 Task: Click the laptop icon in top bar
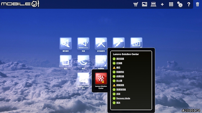[x=153, y=4]
